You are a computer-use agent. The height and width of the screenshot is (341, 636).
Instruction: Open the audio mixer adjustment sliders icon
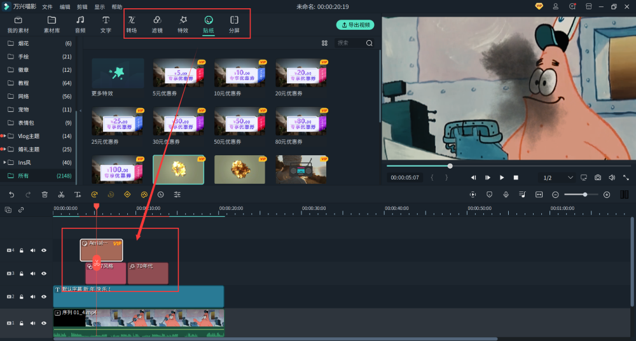177,195
